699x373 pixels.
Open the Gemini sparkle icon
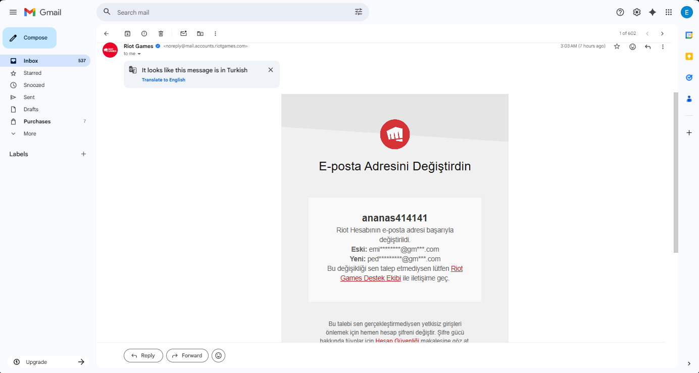point(653,12)
